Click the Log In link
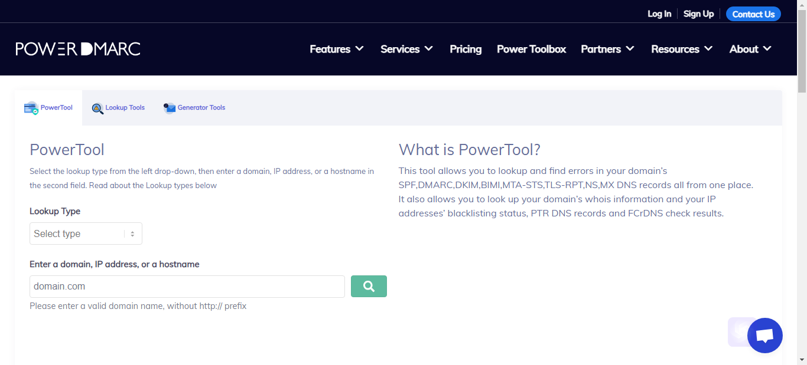 point(659,14)
